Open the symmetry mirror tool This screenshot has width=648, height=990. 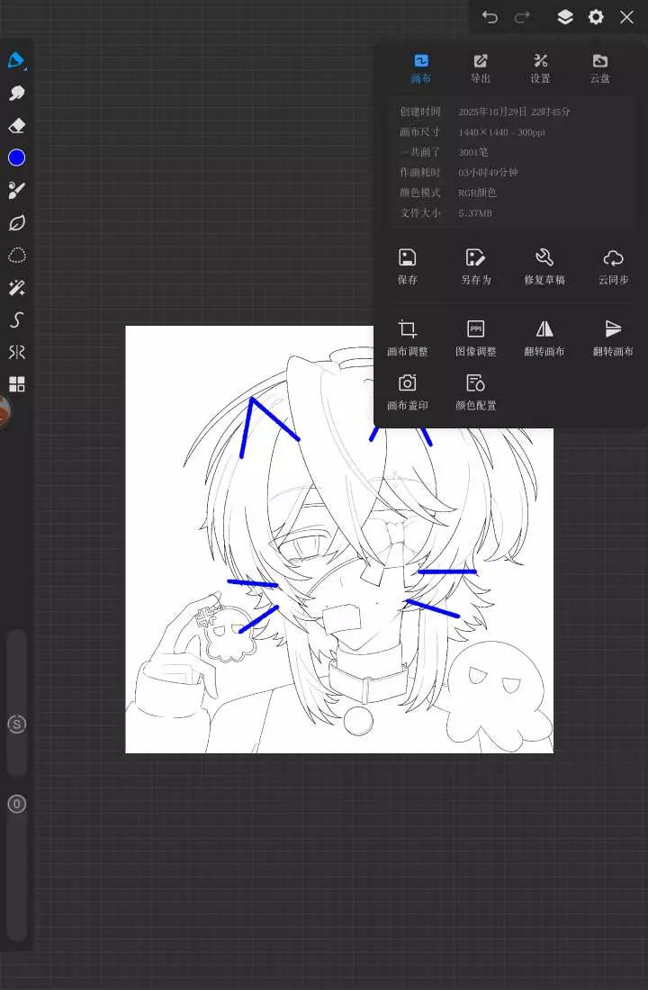(x=16, y=352)
